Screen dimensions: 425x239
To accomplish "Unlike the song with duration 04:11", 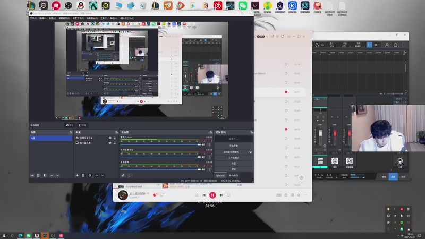I will click(x=286, y=92).
